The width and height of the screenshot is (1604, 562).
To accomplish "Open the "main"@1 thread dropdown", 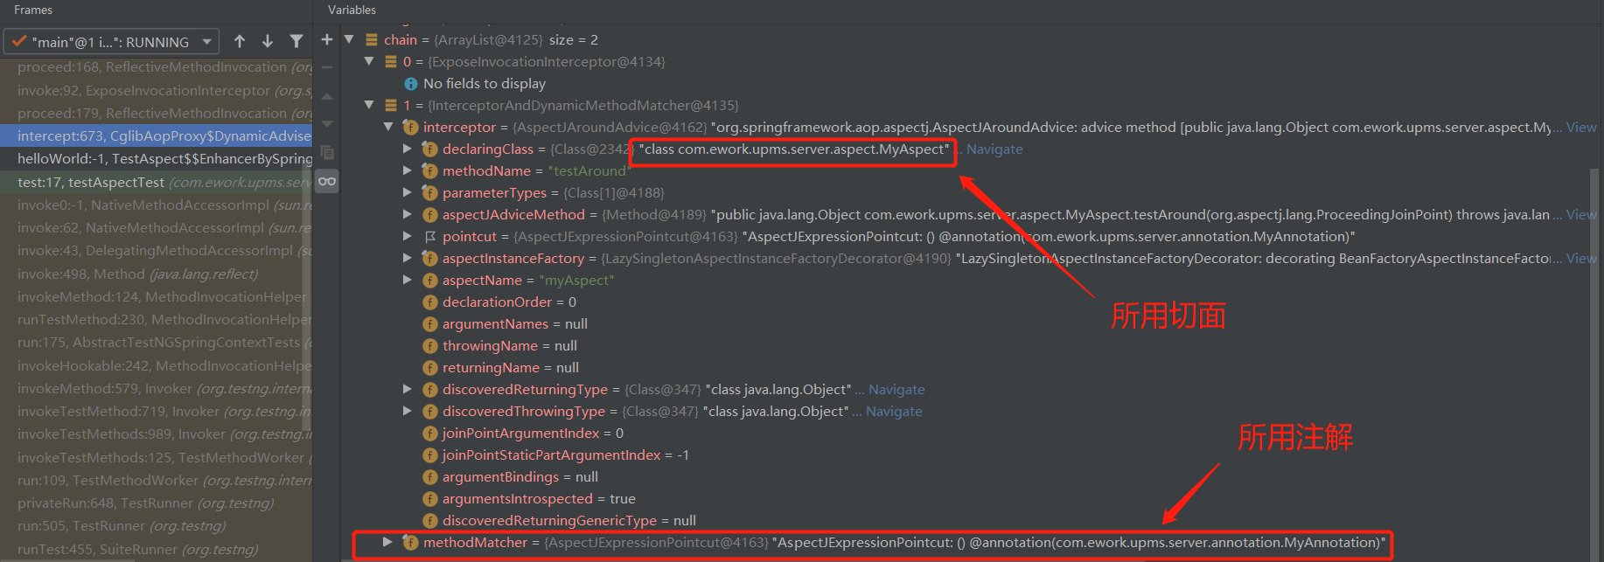I will [x=111, y=41].
